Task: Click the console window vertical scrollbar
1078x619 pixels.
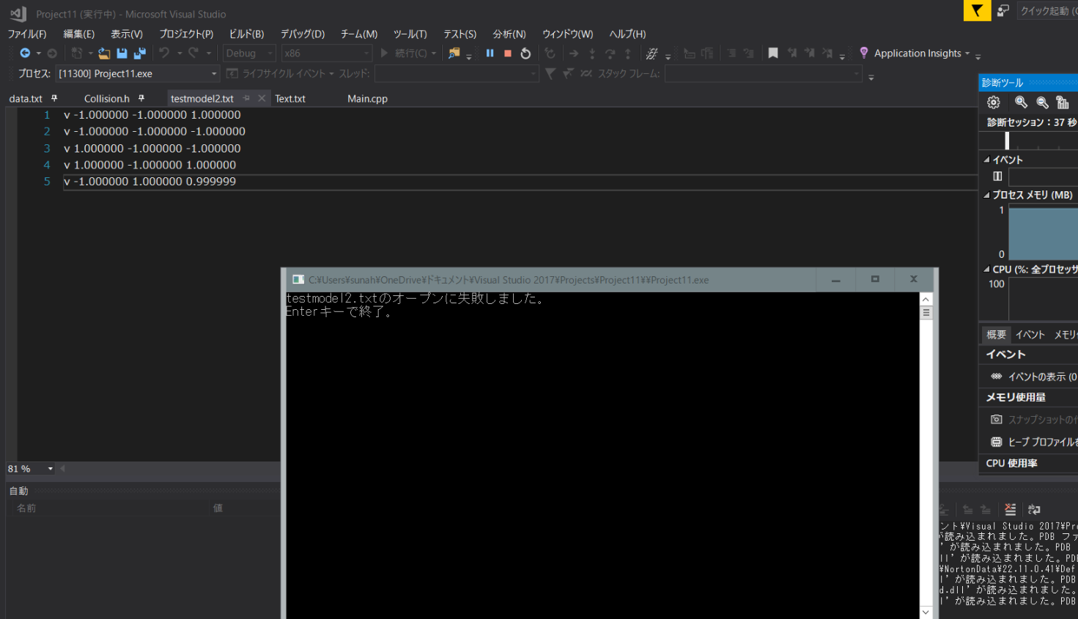Action: pos(926,455)
